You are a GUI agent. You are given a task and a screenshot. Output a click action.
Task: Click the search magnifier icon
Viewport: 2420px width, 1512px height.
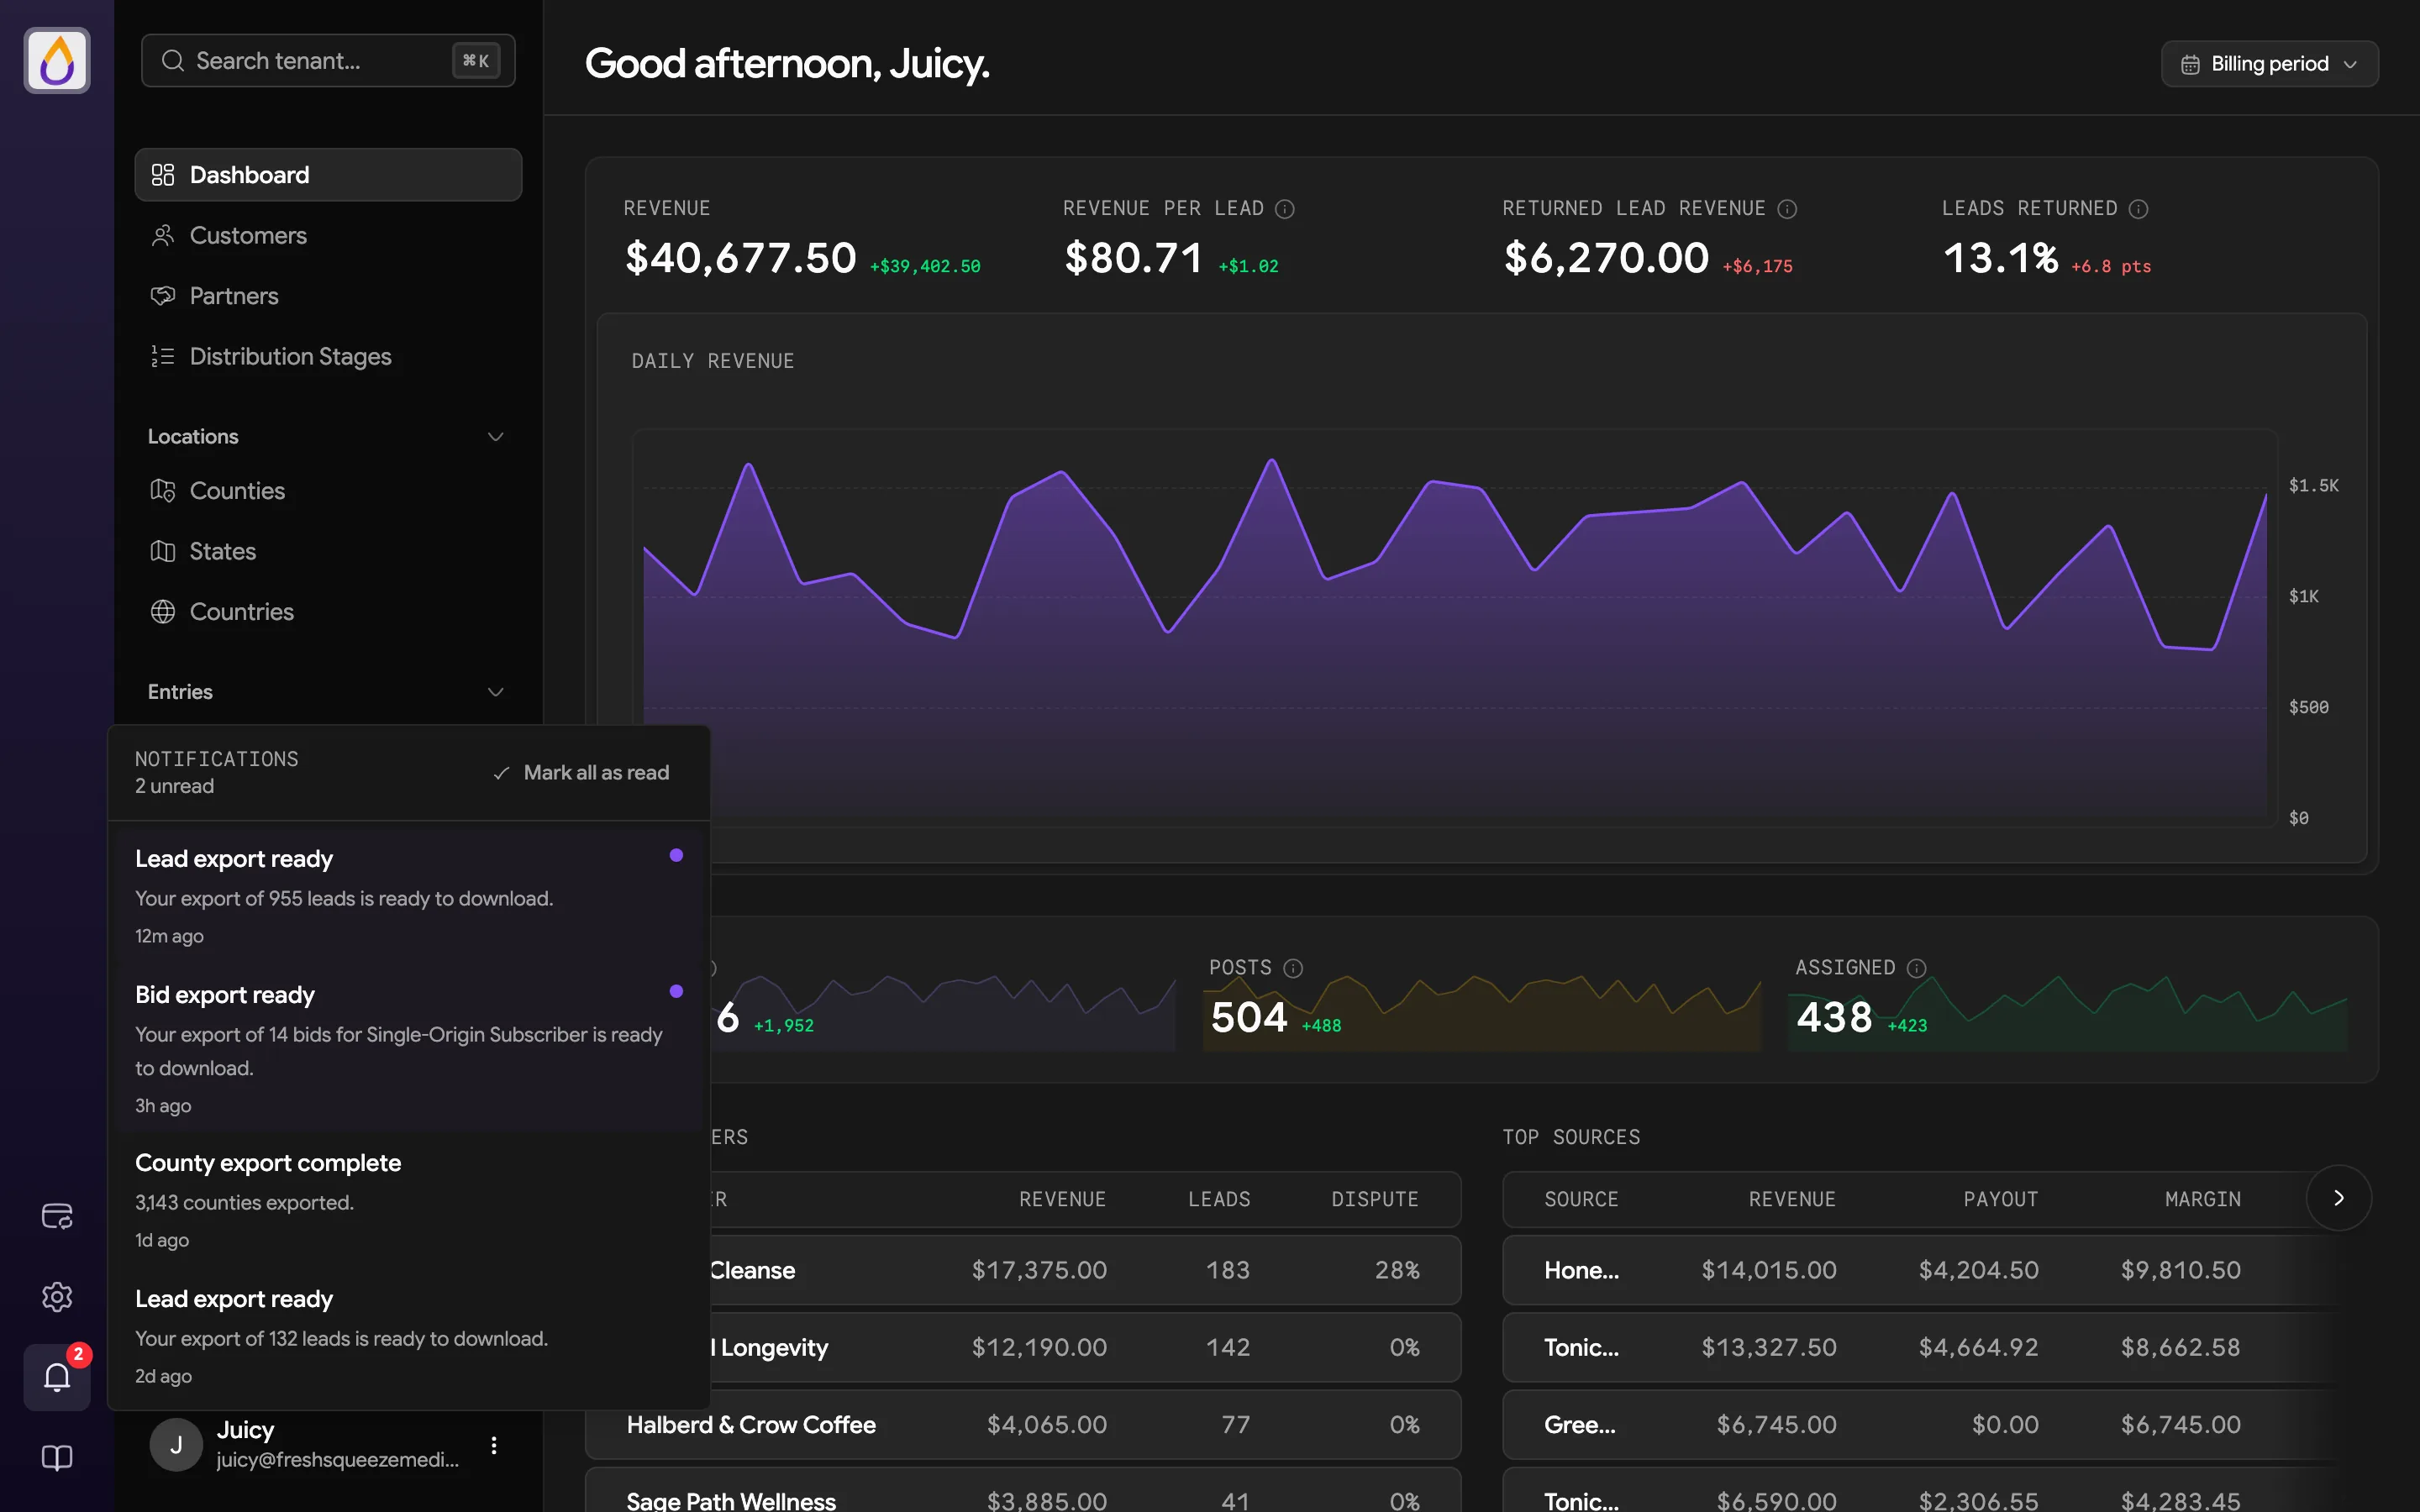pos(172,61)
